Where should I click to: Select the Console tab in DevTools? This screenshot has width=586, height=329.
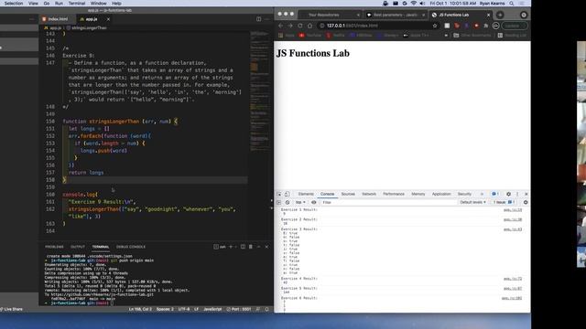click(327, 194)
